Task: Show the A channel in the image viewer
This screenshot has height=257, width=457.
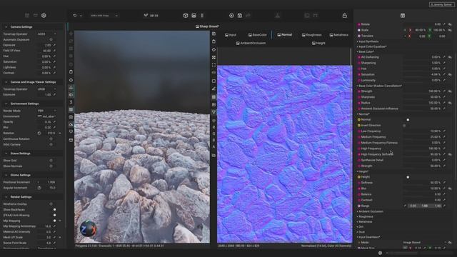Action: click(x=214, y=146)
